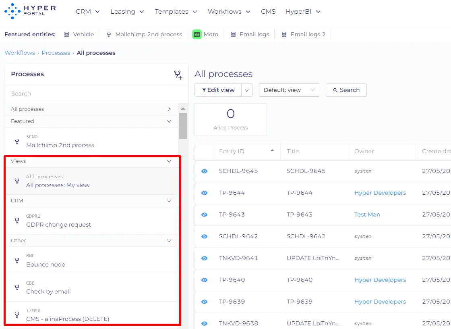The image size is (451, 329).
Task: Click the green Ad icon beside Moto
Action: (x=197, y=34)
